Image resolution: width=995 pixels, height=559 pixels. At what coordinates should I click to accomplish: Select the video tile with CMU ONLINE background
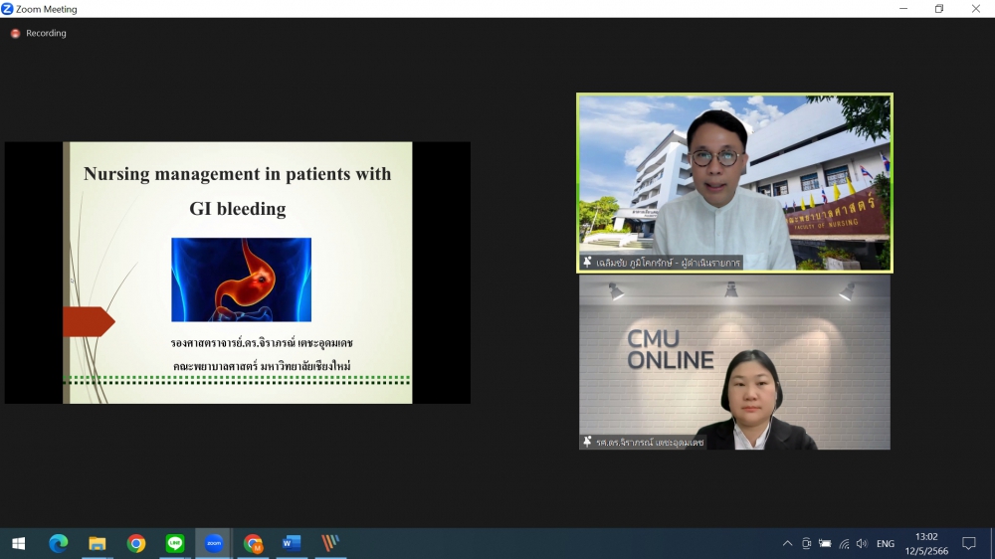tap(734, 362)
